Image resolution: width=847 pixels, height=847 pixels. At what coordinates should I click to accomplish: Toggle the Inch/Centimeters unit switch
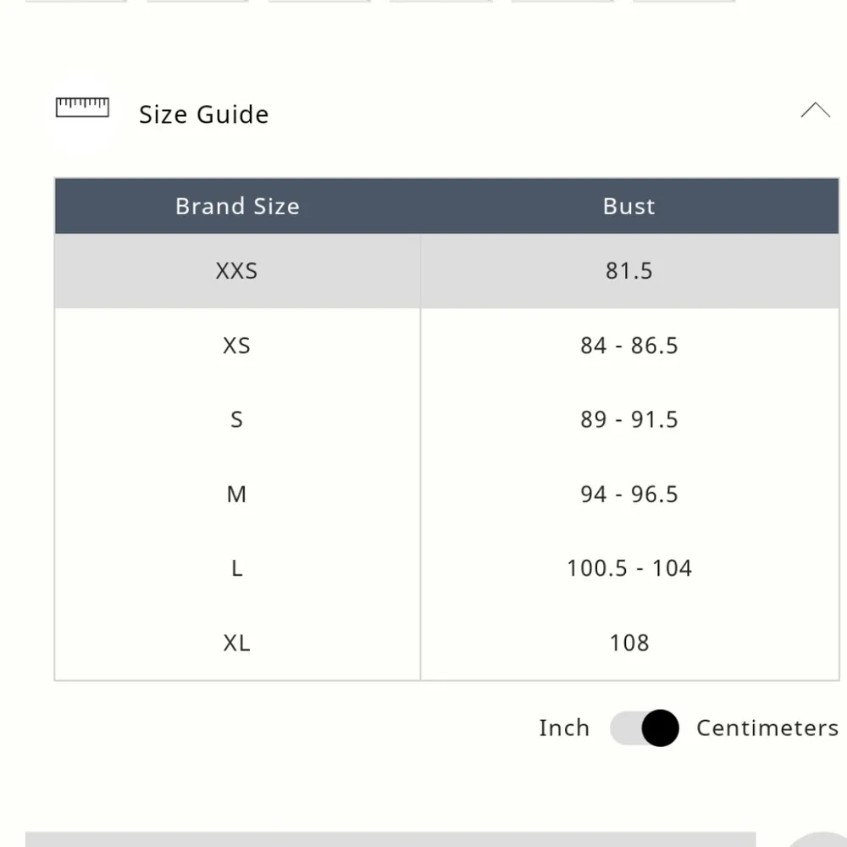coord(645,728)
